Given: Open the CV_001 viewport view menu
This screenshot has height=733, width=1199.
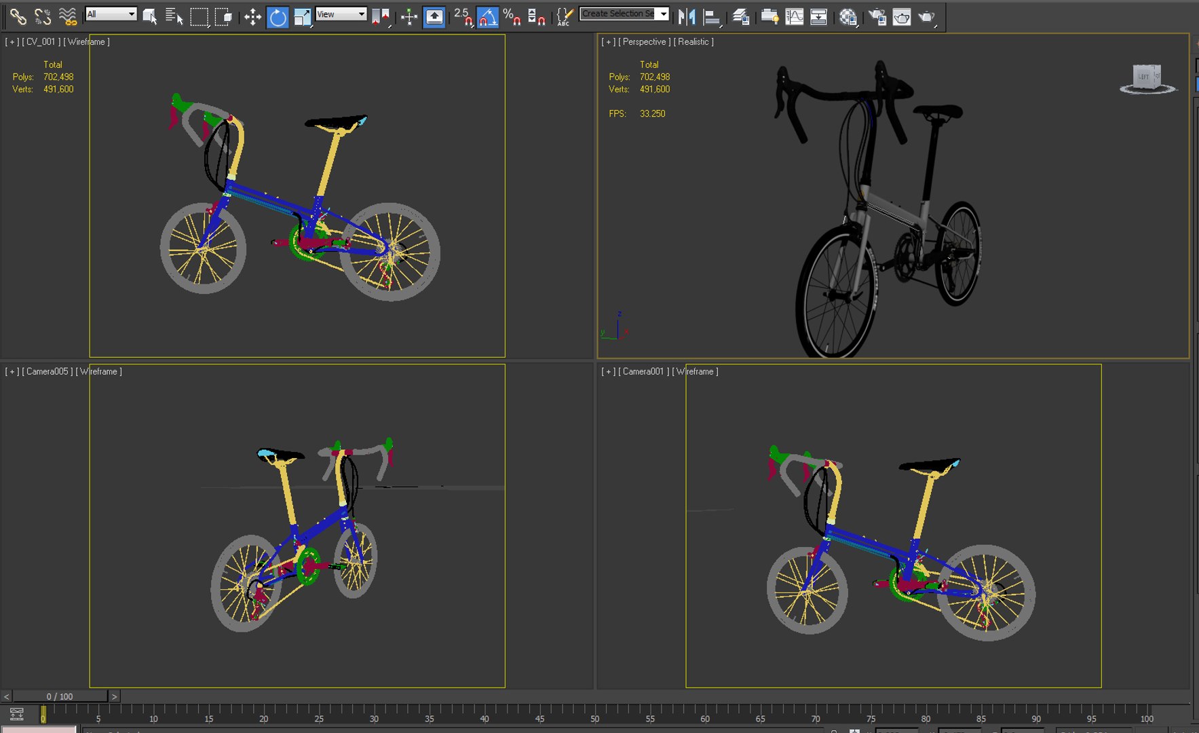Looking at the screenshot, I should [41, 41].
